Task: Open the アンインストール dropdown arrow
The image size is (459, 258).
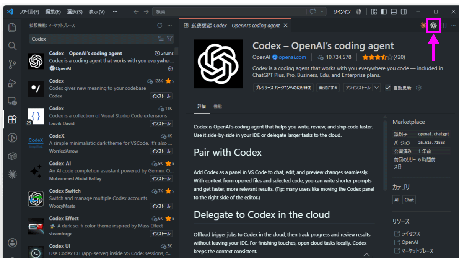Action: (x=377, y=88)
